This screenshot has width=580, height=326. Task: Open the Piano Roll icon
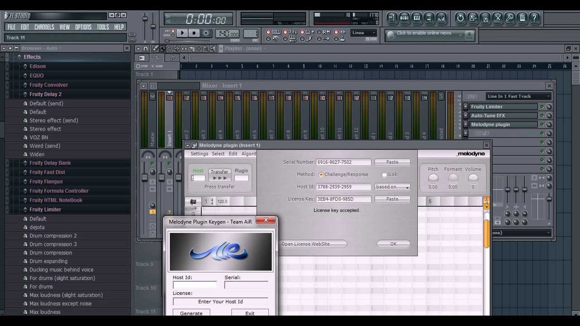pyautogui.click(x=417, y=18)
